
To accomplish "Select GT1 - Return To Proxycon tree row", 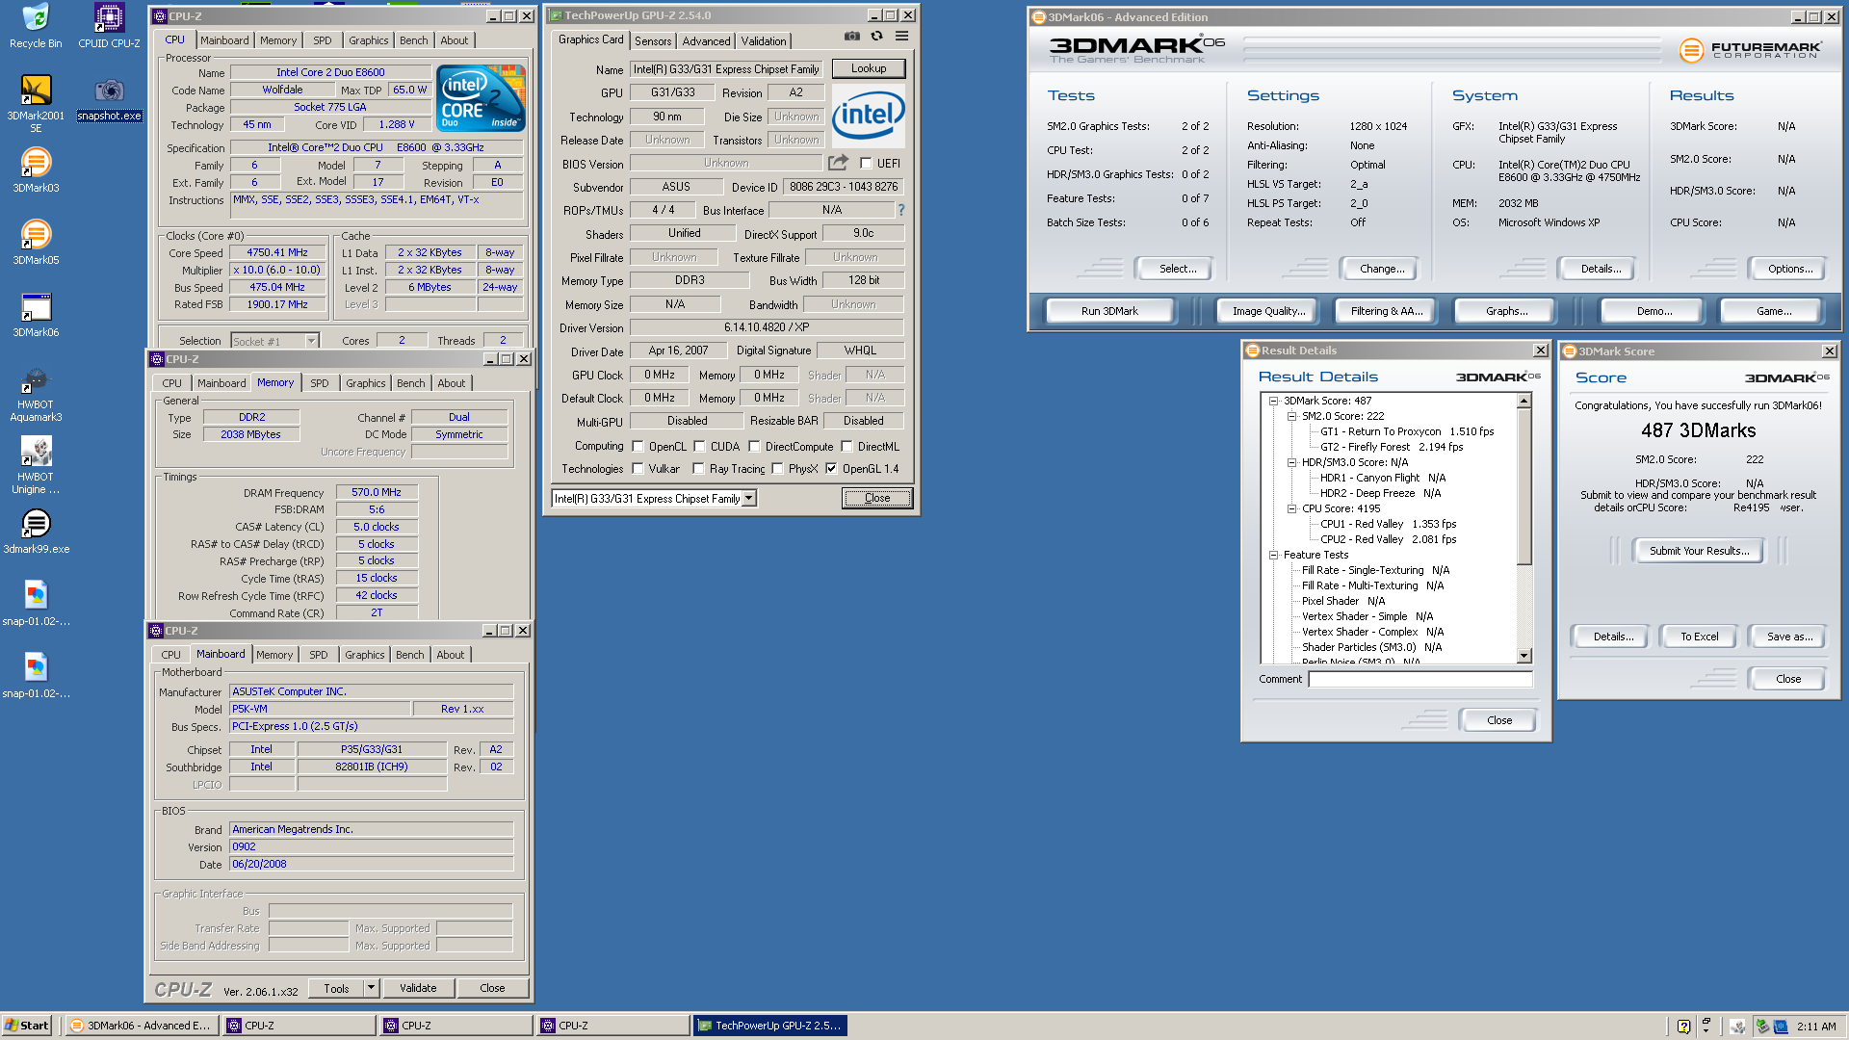I will click(1407, 431).
